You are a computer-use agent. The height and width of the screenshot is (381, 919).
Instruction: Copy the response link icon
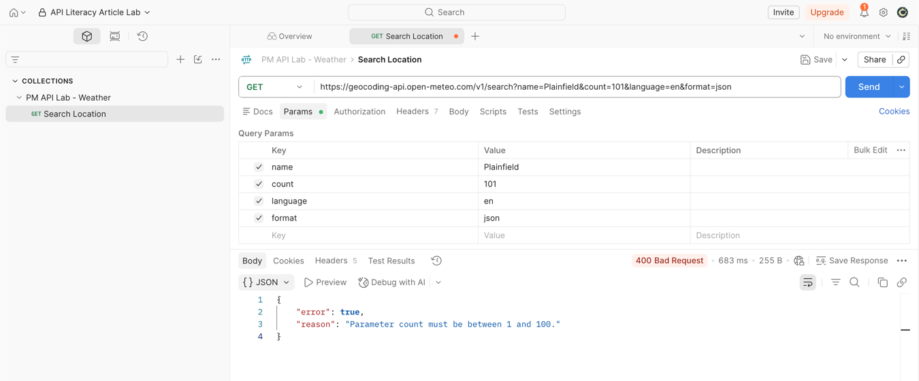[902, 282]
